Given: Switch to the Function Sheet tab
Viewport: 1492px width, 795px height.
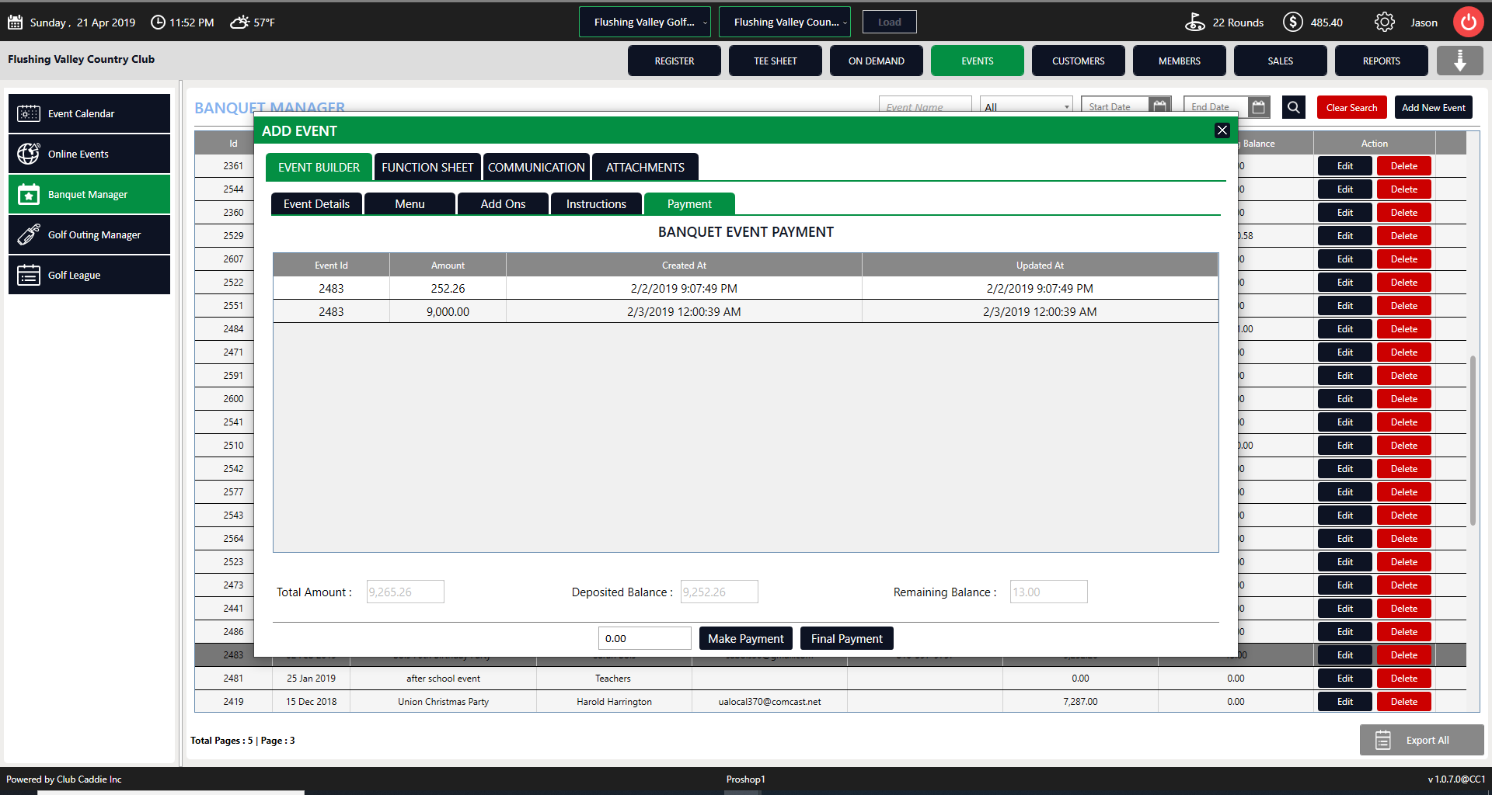Looking at the screenshot, I should click(x=427, y=168).
